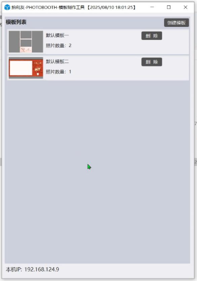
Task: Click the timestamp in the title bar
Action: click(111, 7)
